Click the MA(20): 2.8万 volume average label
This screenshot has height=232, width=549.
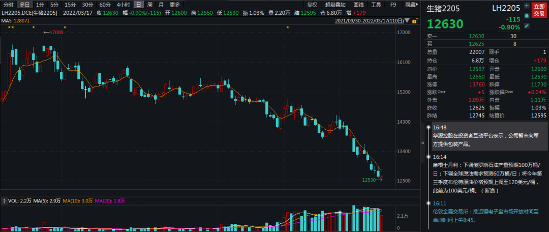(110, 201)
